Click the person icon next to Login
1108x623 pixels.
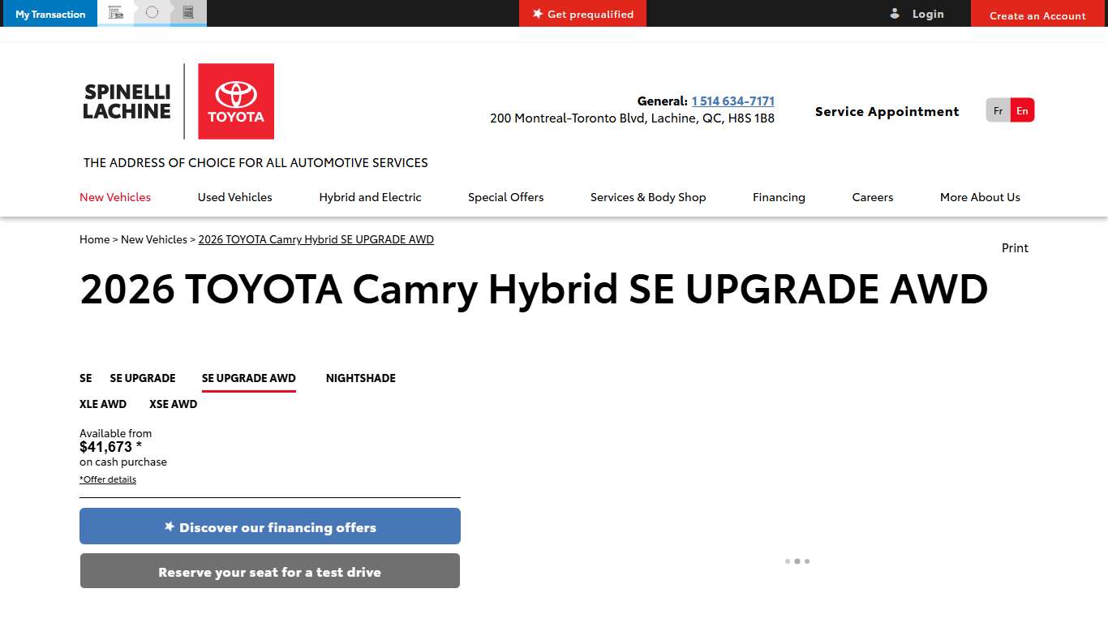point(895,13)
